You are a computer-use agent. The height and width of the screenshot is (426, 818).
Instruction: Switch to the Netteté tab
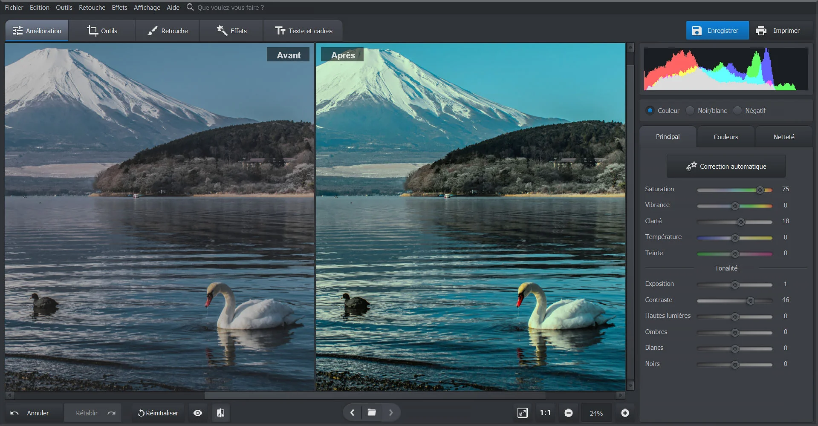point(784,137)
